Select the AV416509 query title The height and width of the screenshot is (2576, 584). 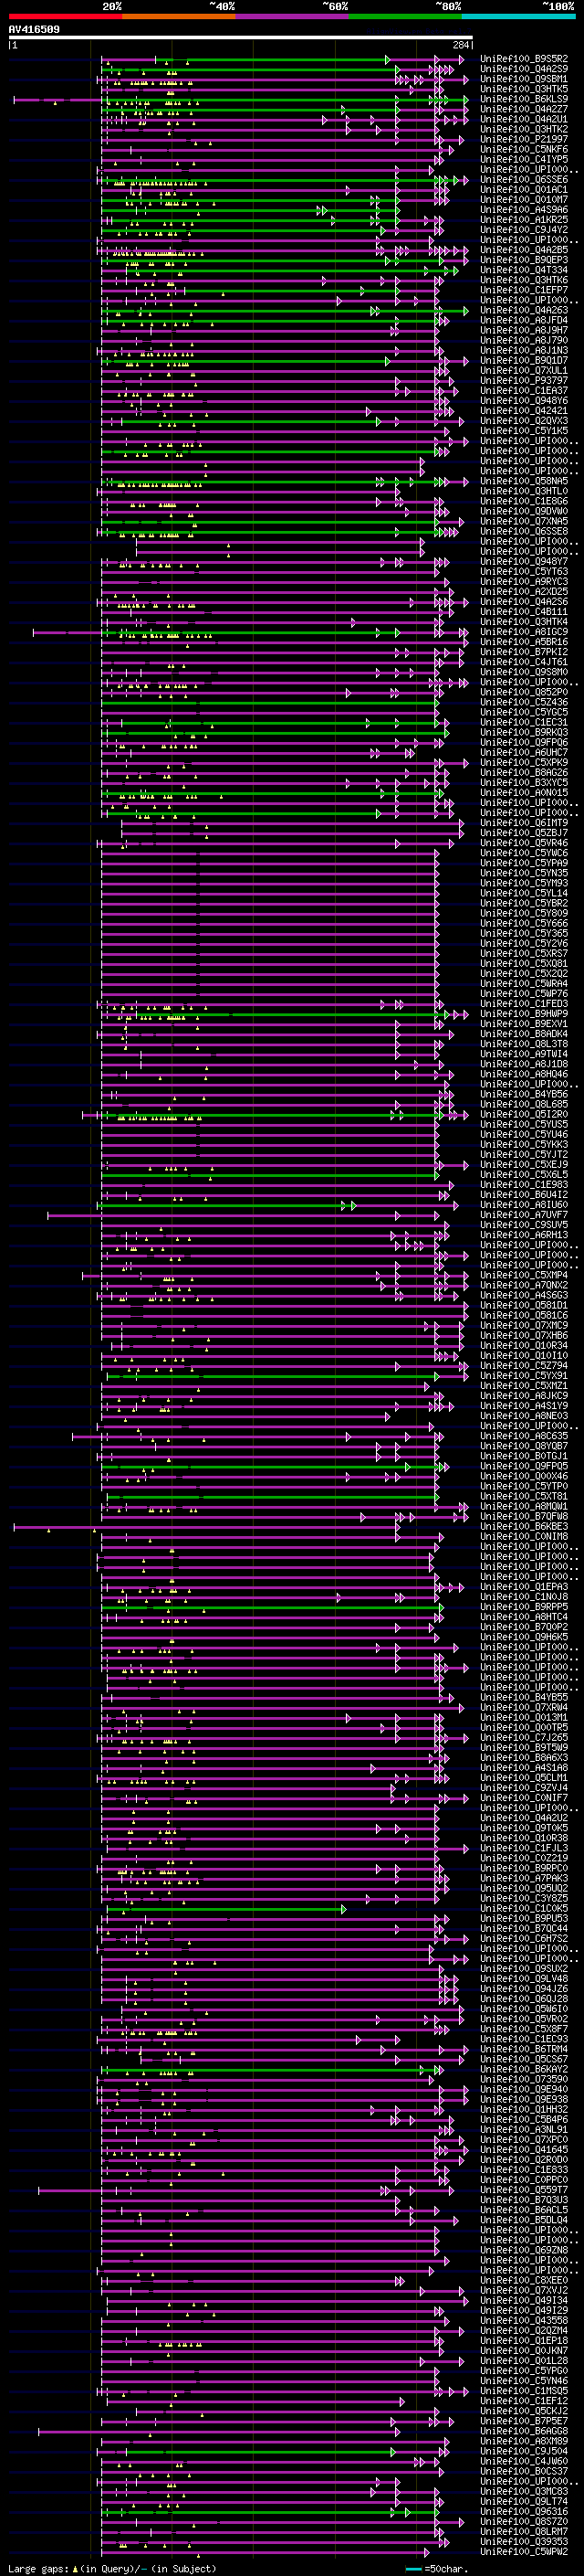click(x=34, y=30)
